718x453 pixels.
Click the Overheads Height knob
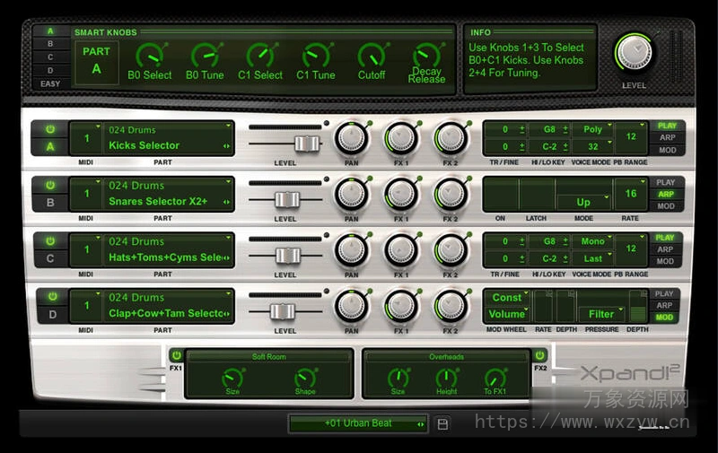click(x=446, y=378)
